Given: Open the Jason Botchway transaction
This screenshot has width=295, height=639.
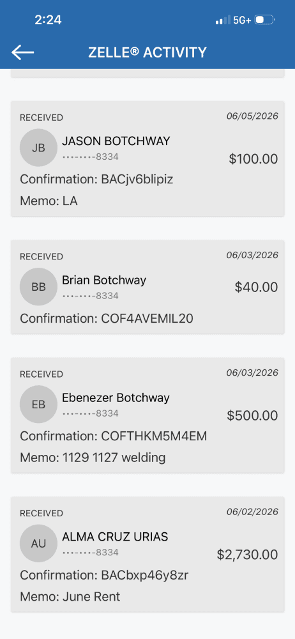Looking at the screenshot, I should coord(147,158).
